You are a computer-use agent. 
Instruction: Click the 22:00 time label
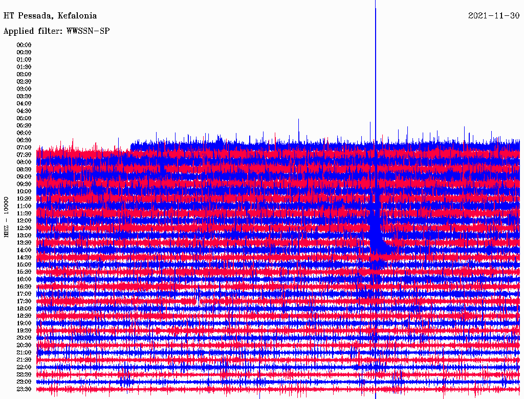[24, 367]
